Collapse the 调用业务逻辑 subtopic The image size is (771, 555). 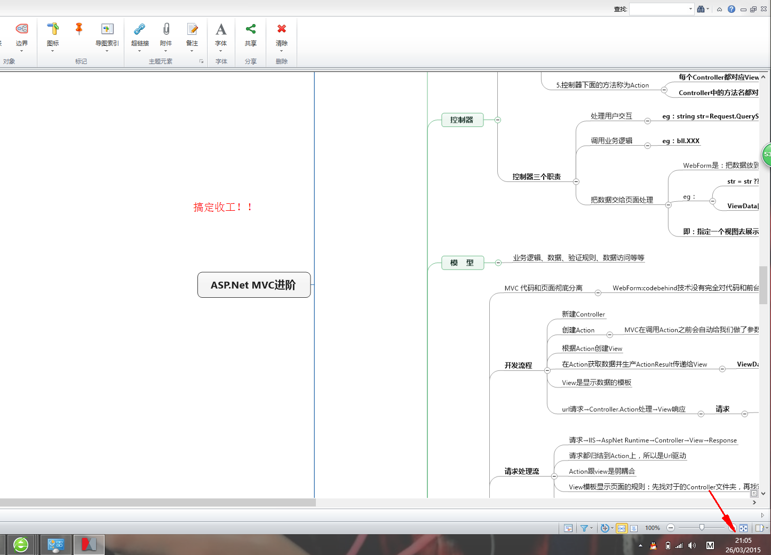coord(648,146)
